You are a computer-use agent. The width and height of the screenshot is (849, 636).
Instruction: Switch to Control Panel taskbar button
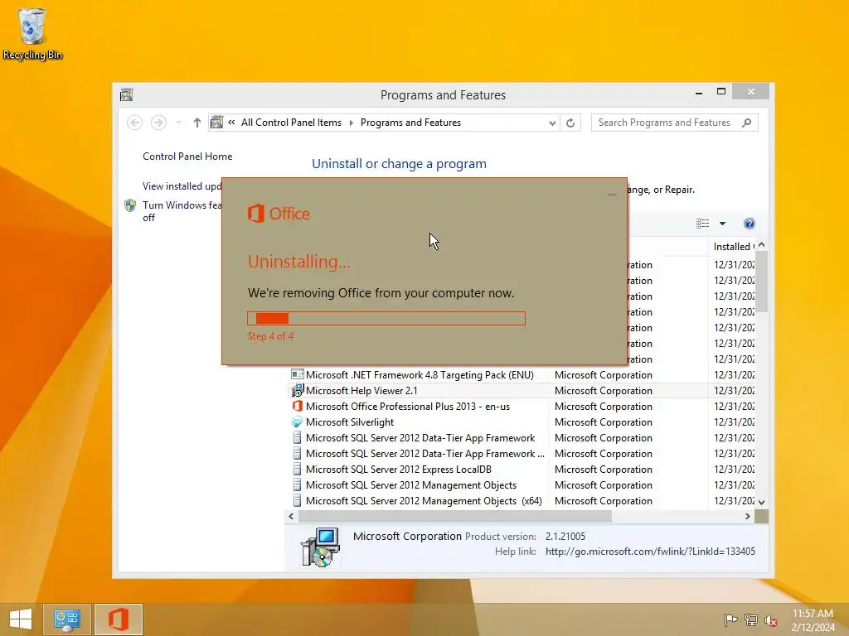[x=66, y=619]
